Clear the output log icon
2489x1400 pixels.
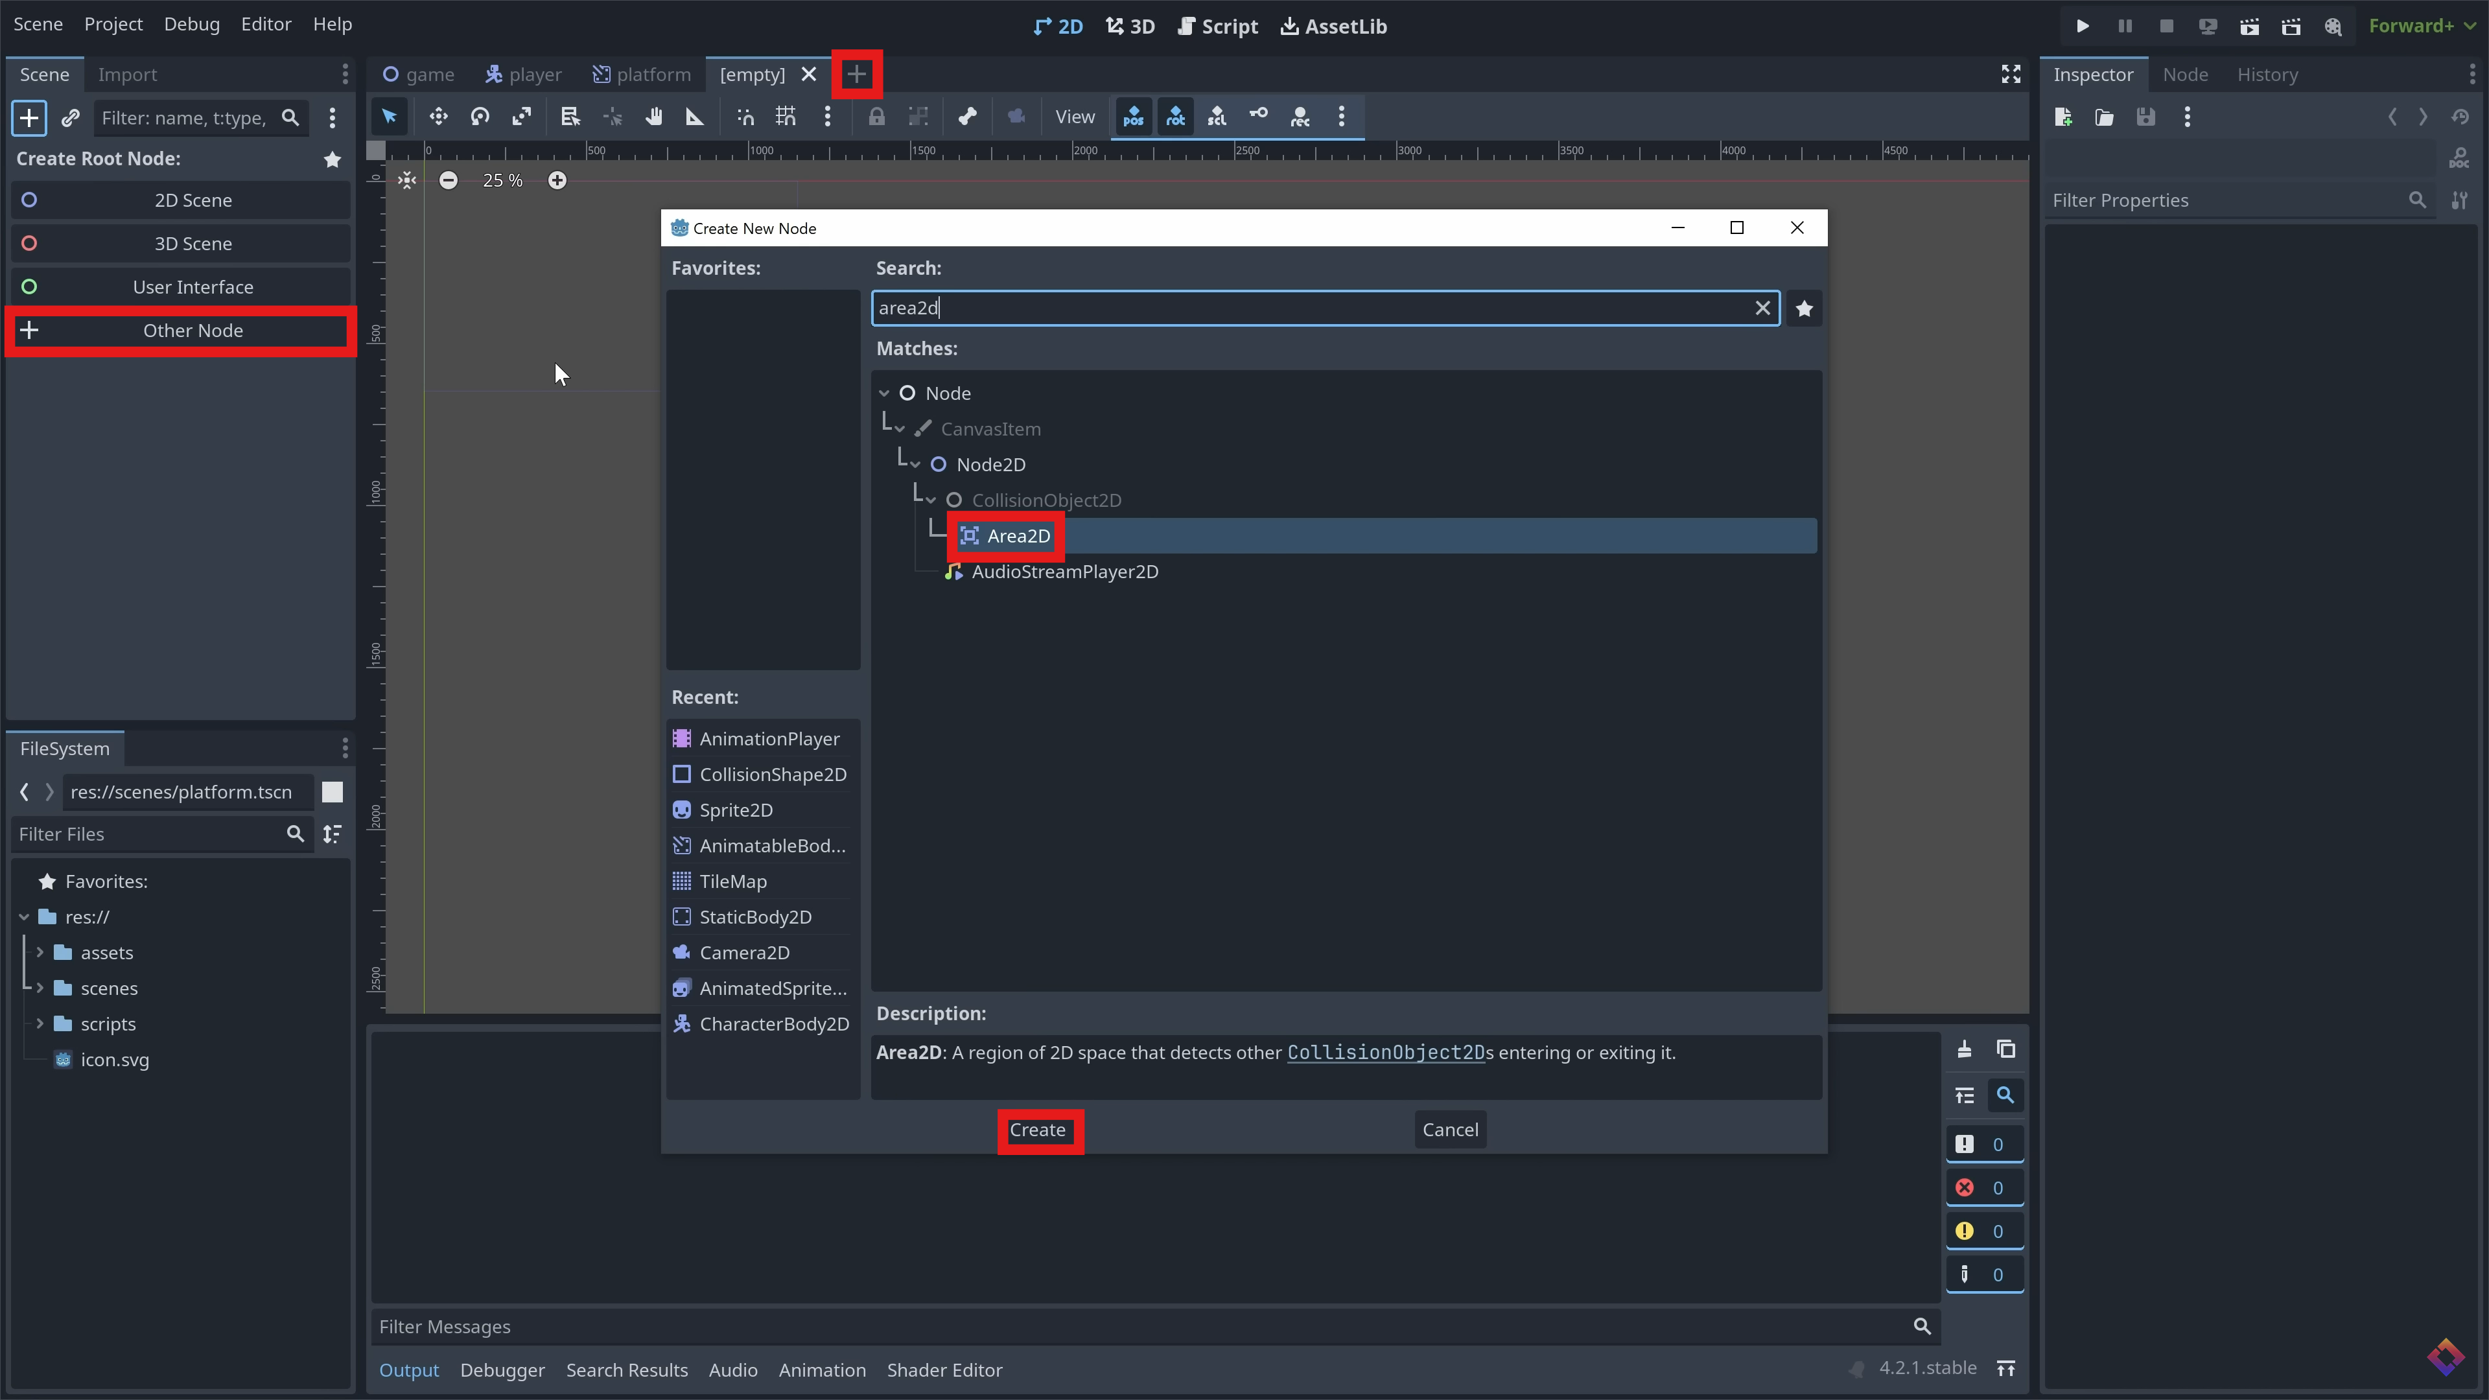point(1965,1049)
